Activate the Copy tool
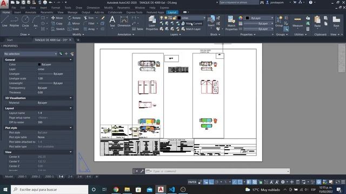This screenshot has width=346, height=194. (57, 23)
